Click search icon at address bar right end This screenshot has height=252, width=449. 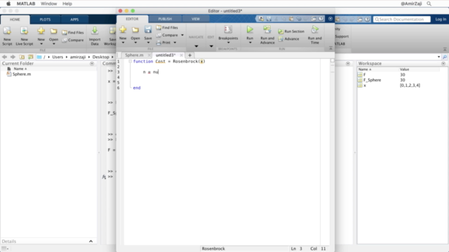pos(445,57)
